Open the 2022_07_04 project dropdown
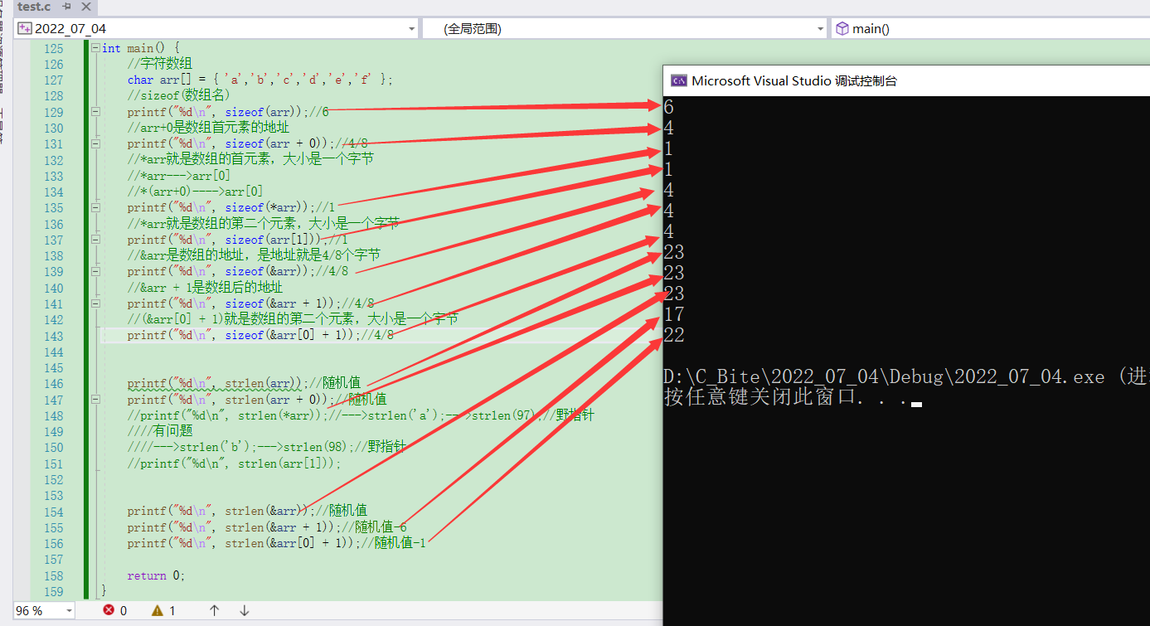 coord(412,29)
